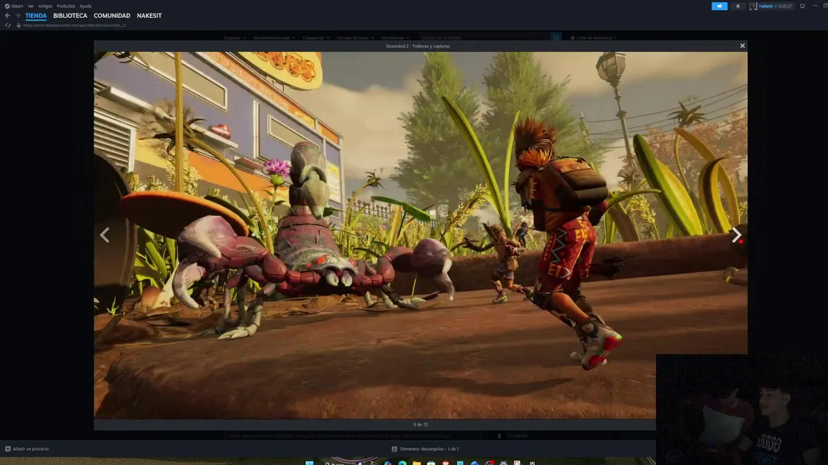Click the Grounded 2 screenshot image
Screen dimensions: 828x465
[x=420, y=235]
